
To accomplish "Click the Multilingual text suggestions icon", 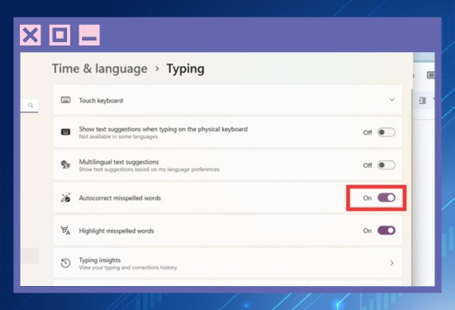I will pyautogui.click(x=65, y=165).
